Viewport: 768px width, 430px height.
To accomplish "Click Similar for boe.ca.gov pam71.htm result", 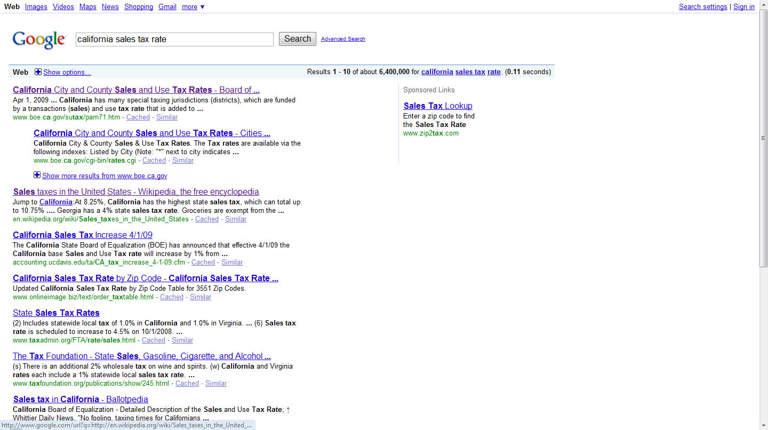I will tap(167, 117).
